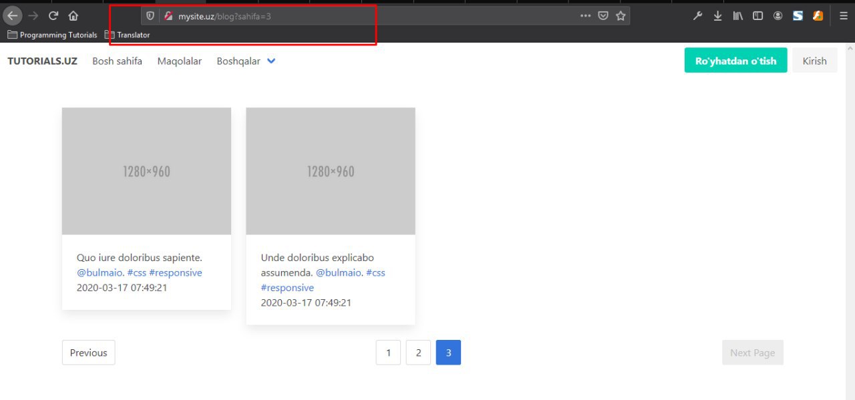Expand the chevron next to Boshqalar
Screen dimensions: 855x400
tap(271, 61)
